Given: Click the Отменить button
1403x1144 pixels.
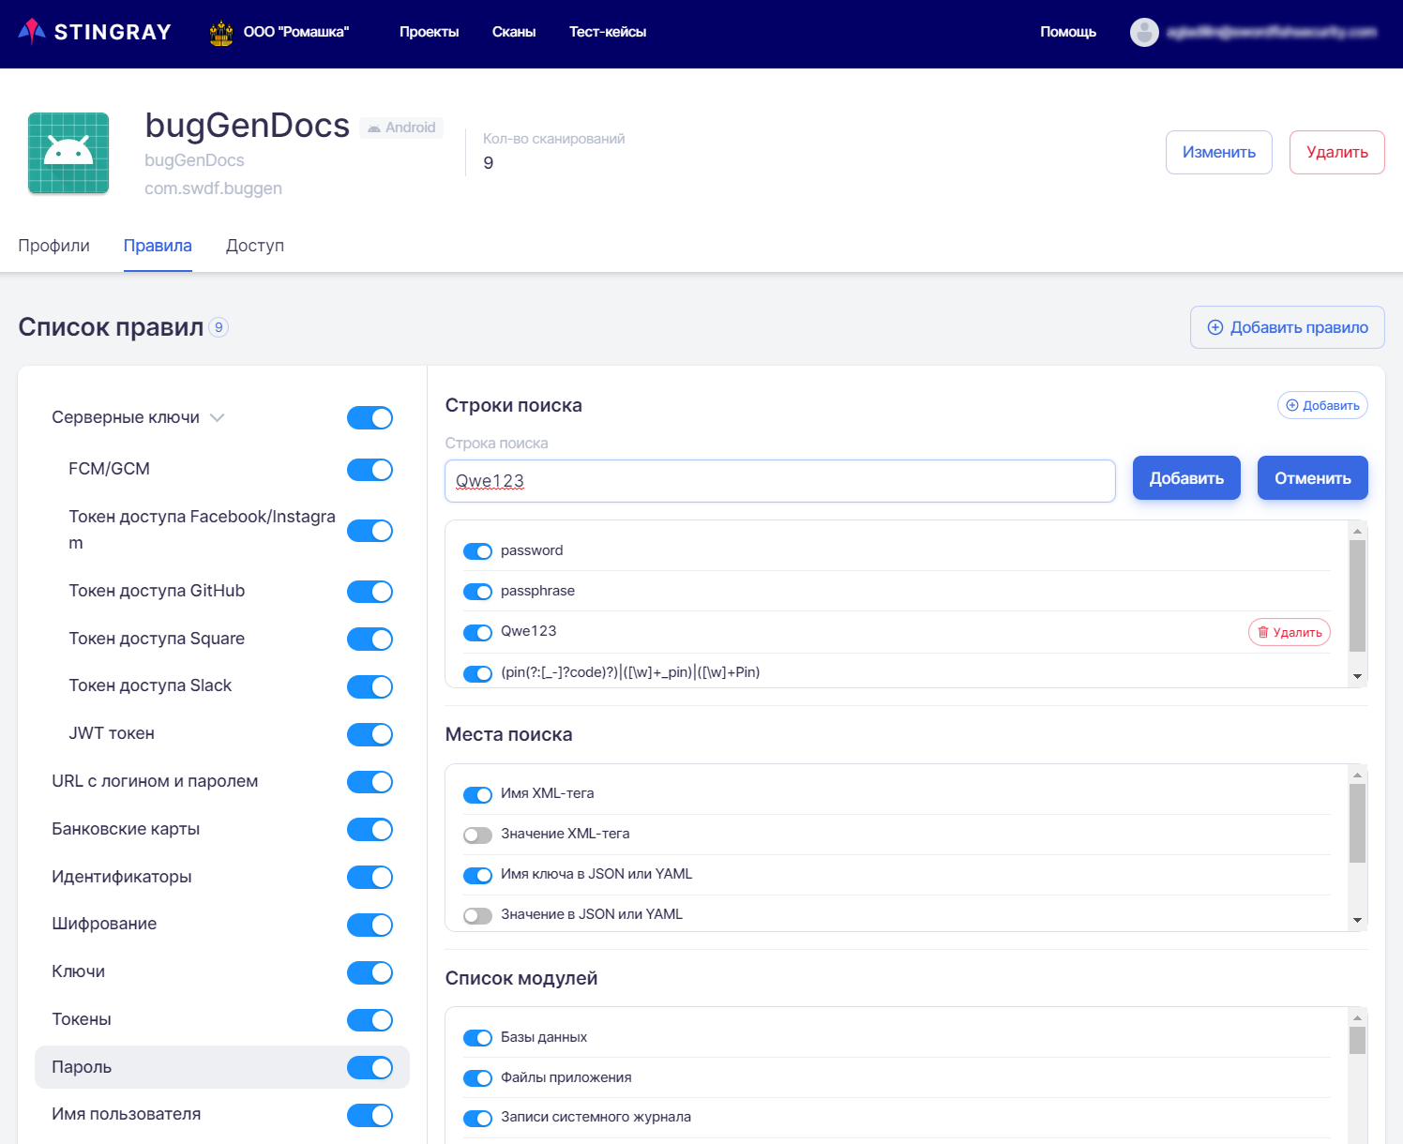Looking at the screenshot, I should click(1312, 478).
